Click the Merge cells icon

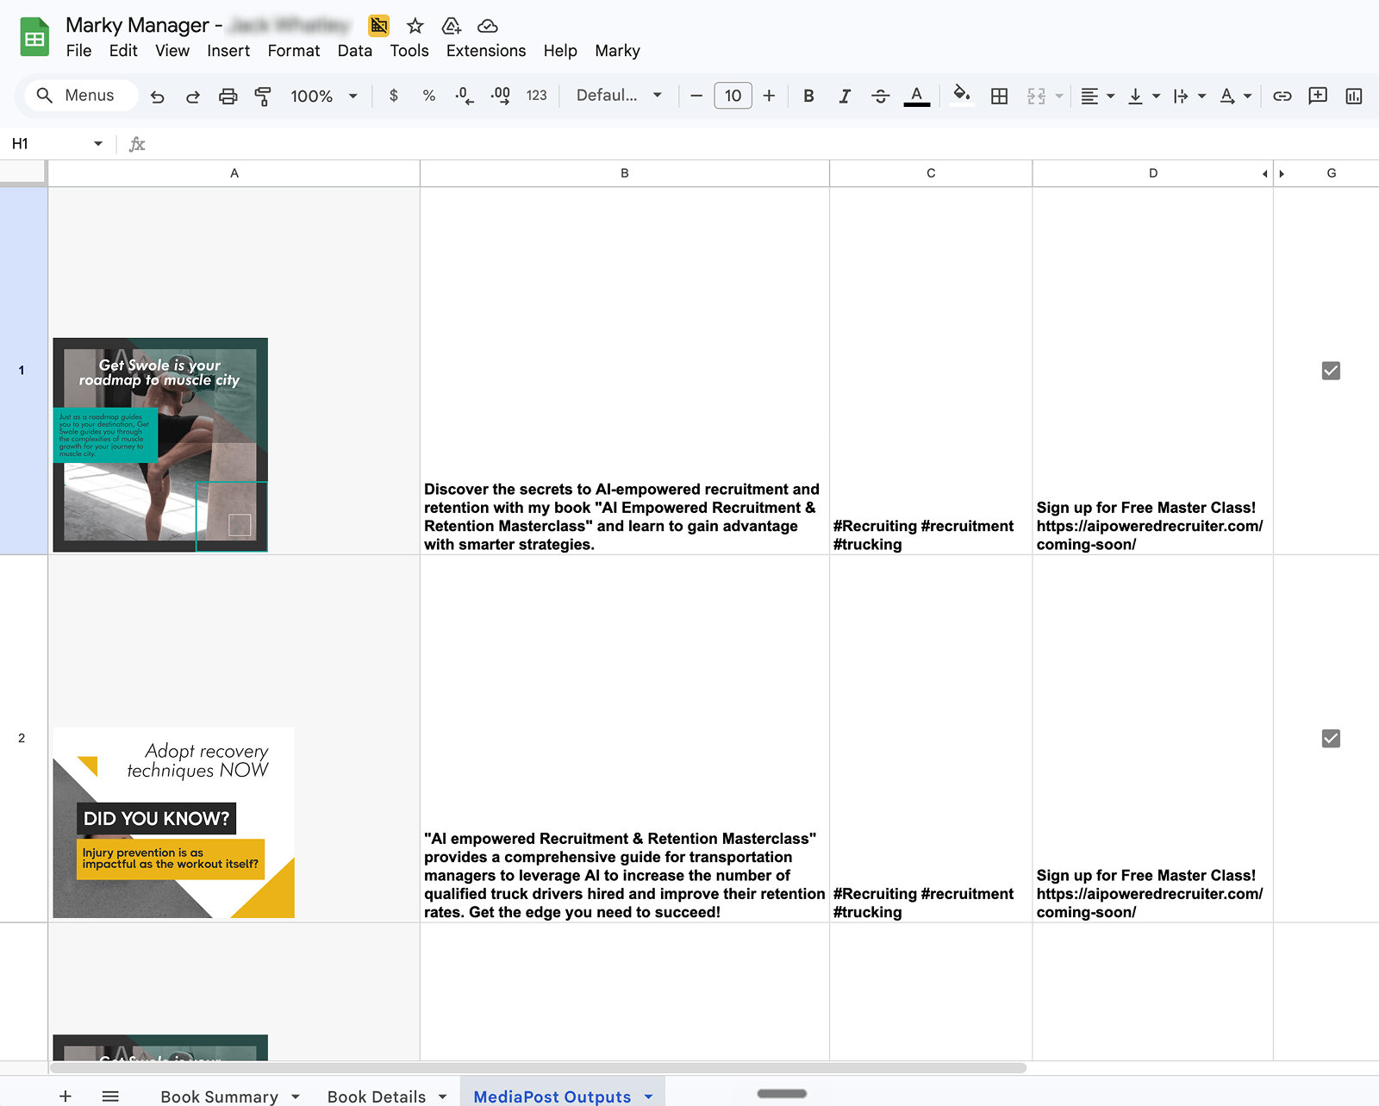1036,96
